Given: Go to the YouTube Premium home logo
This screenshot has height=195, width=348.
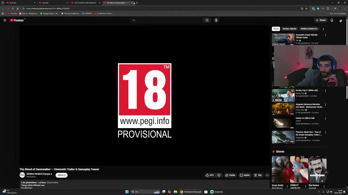Looking at the screenshot, I should (x=17, y=20).
